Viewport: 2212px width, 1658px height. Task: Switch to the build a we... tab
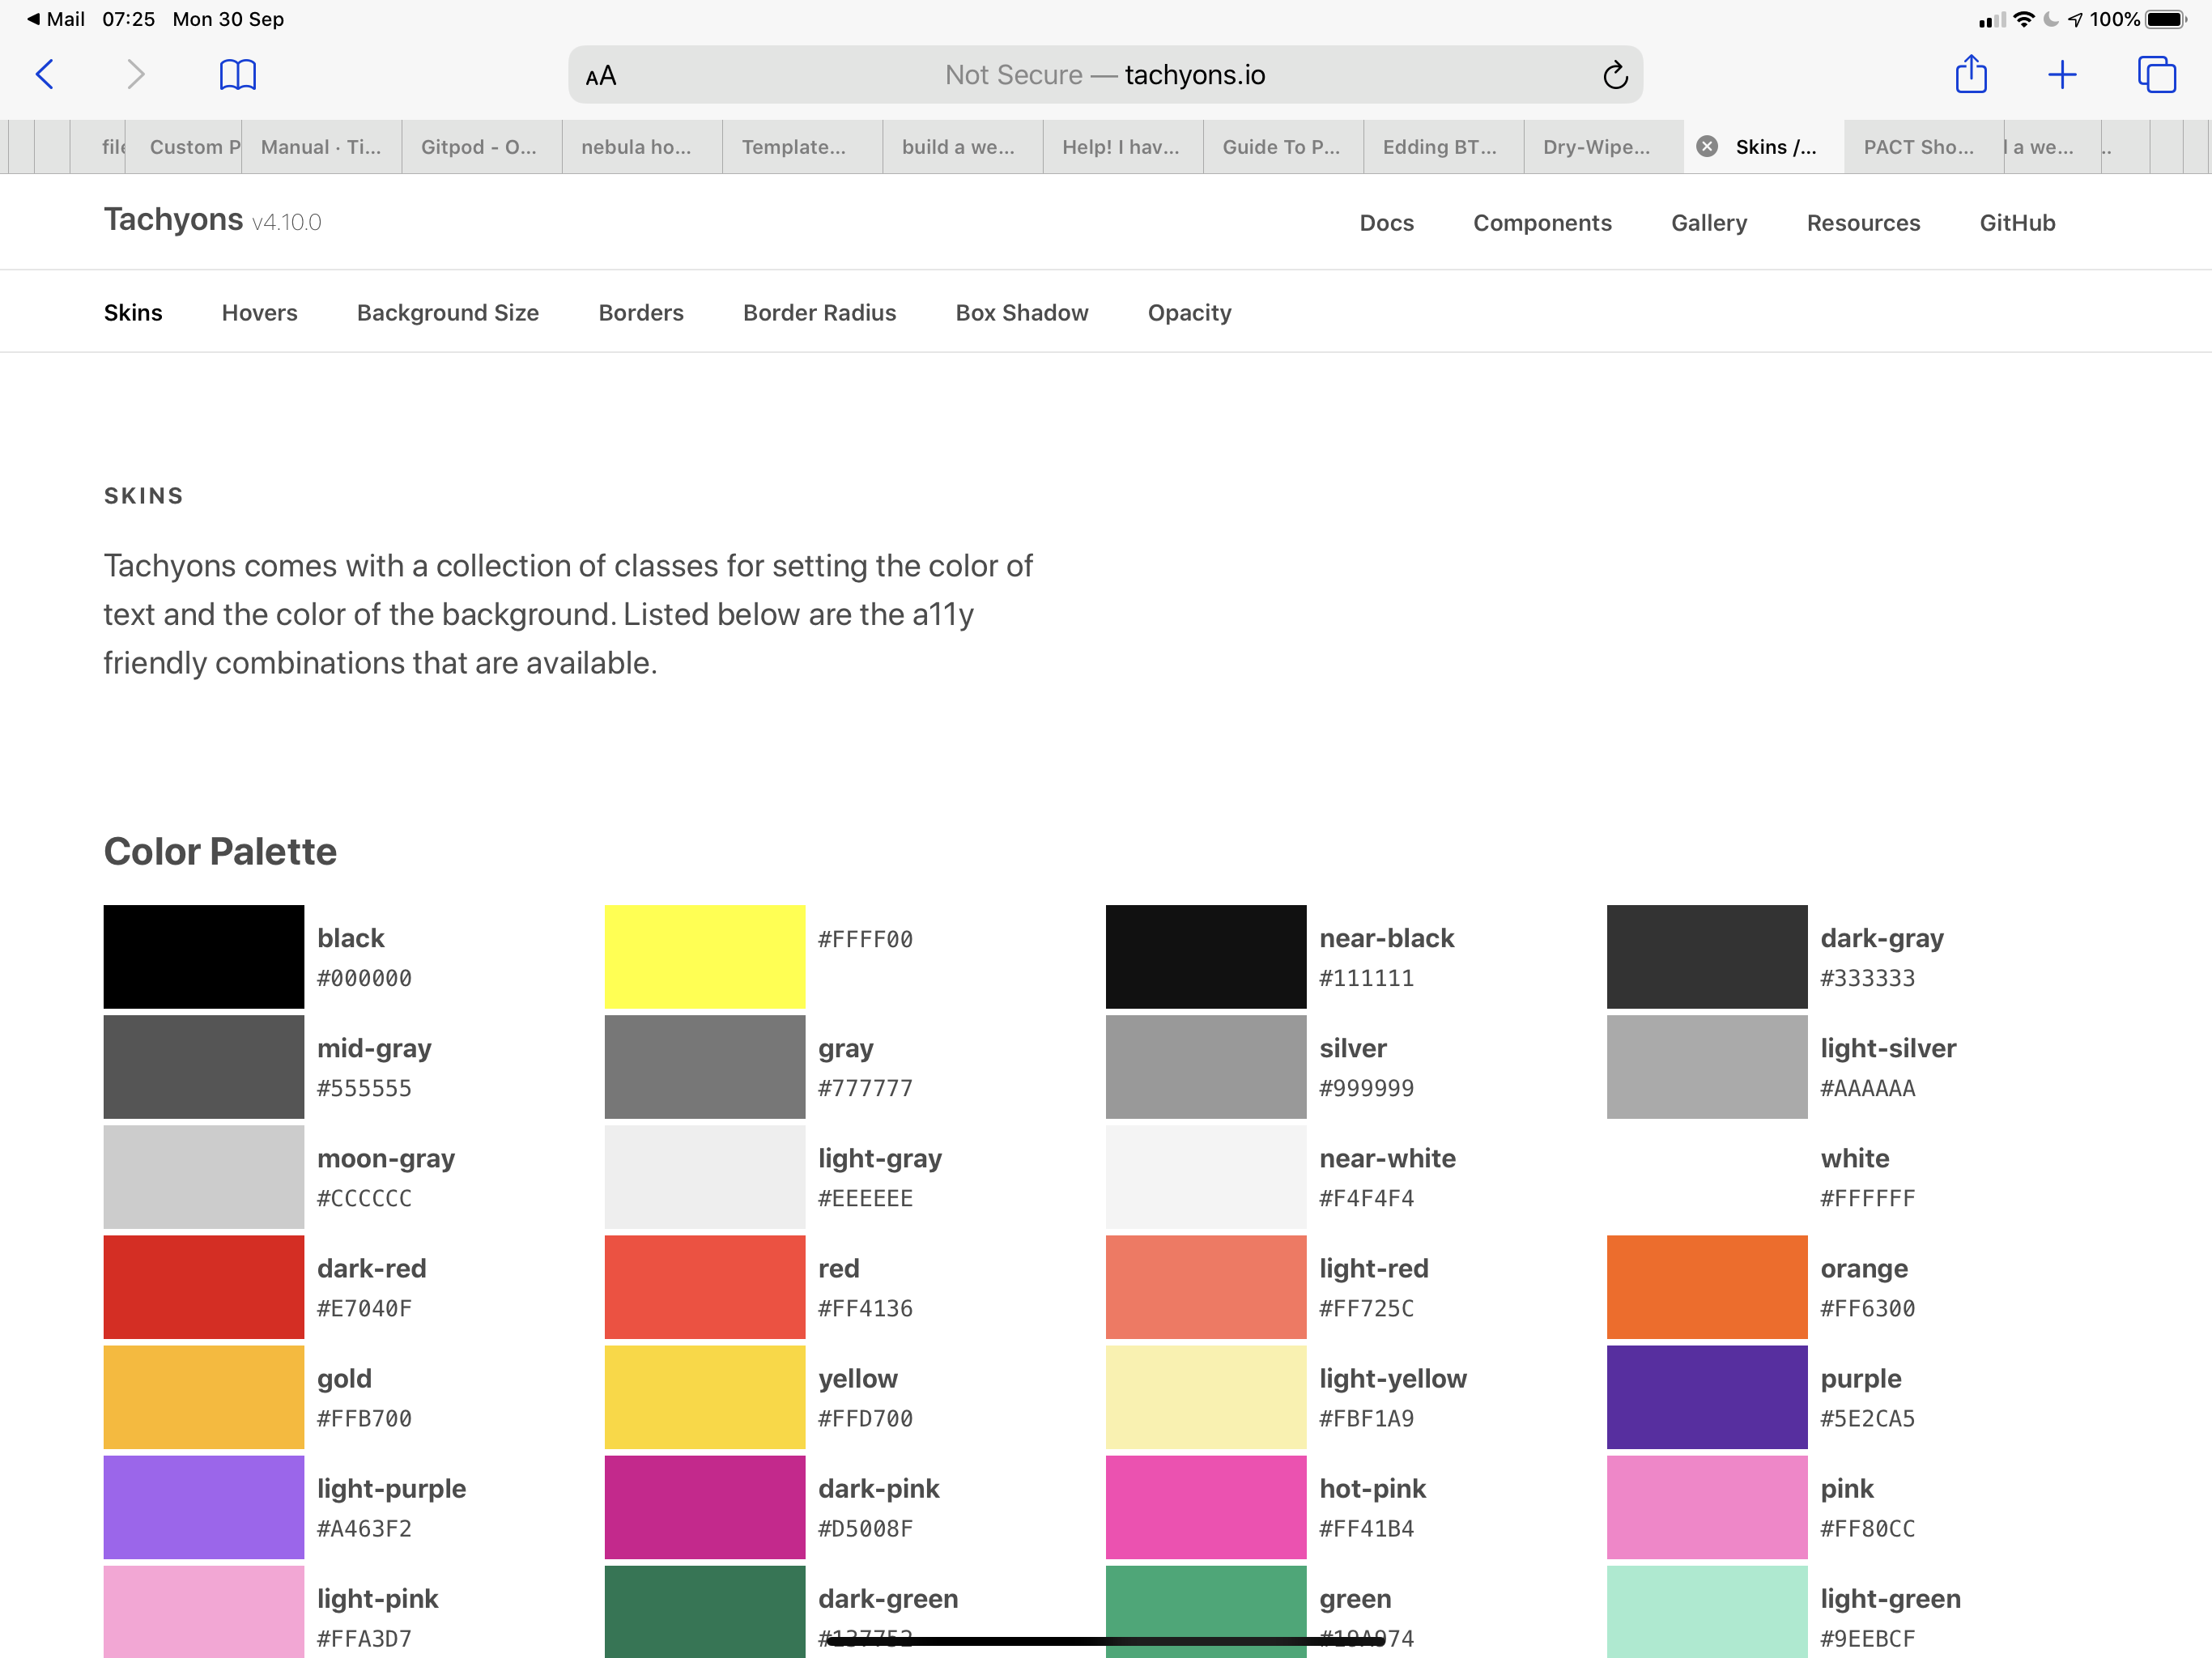pyautogui.click(x=962, y=147)
